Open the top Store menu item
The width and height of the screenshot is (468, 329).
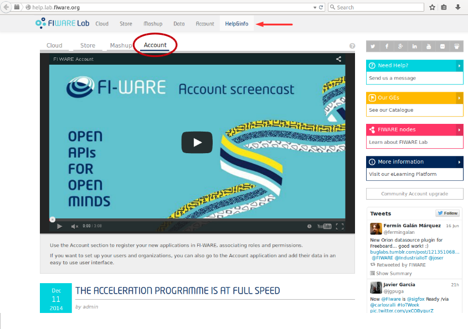point(126,24)
